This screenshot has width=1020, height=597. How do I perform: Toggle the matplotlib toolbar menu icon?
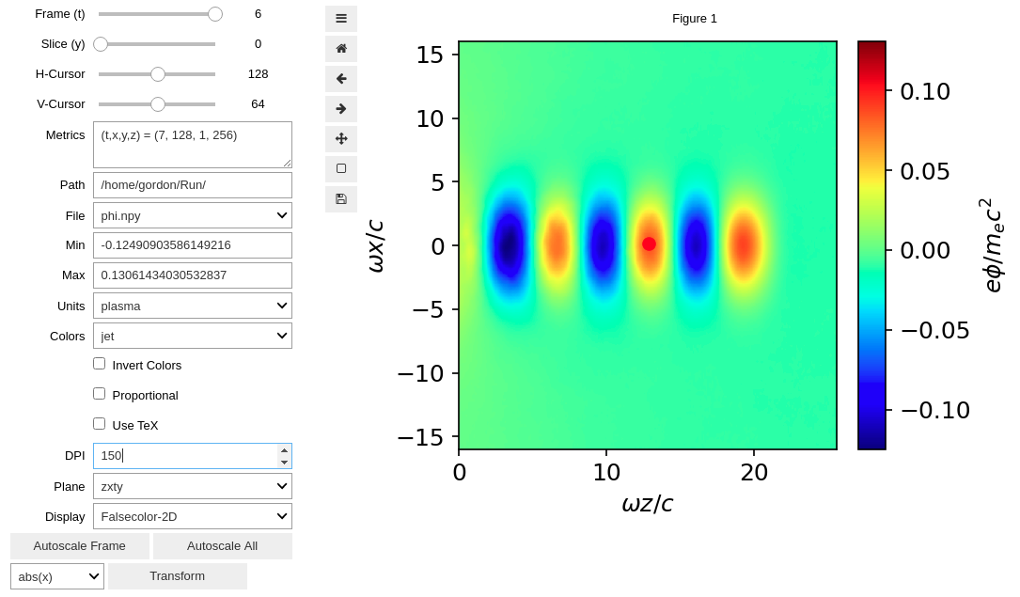pos(341,18)
